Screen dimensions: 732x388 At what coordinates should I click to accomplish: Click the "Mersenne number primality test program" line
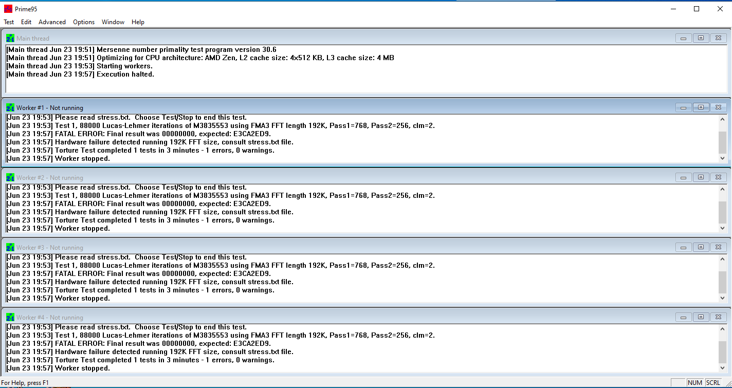tap(141, 49)
